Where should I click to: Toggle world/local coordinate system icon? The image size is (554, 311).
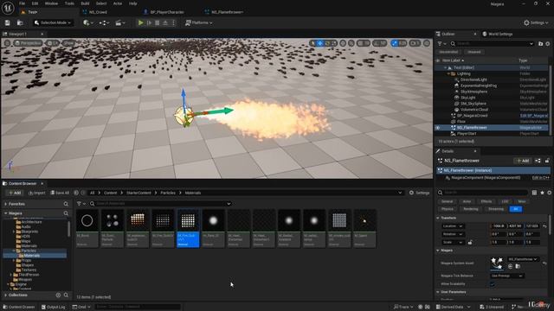(343, 43)
